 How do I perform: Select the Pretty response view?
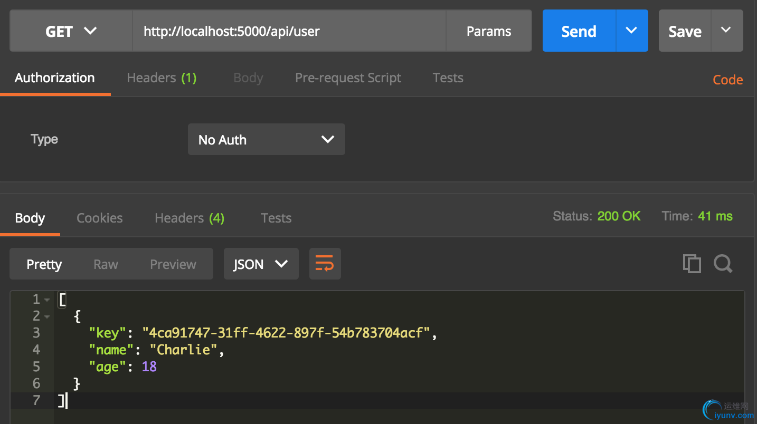(44, 264)
